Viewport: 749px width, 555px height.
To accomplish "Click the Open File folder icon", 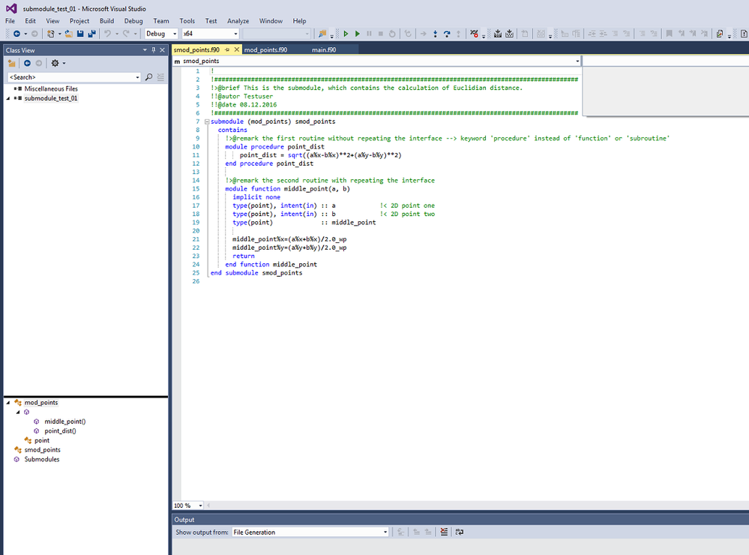I will pyautogui.click(x=69, y=34).
